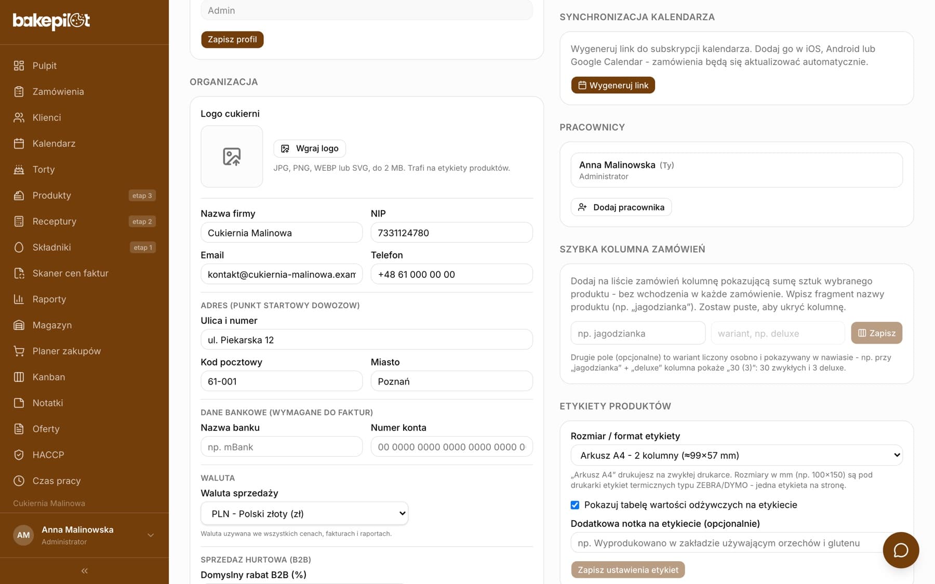Click the product name fragment field
This screenshot has width=935, height=584.
click(x=638, y=333)
